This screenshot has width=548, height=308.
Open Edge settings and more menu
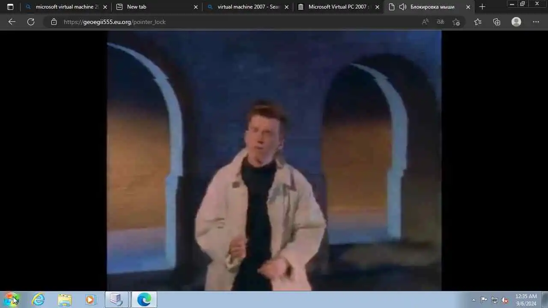pos(536,22)
